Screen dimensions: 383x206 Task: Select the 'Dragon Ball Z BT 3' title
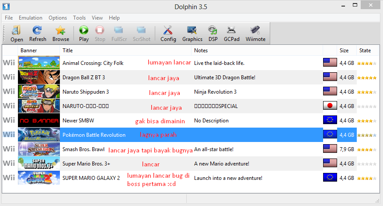point(84,78)
